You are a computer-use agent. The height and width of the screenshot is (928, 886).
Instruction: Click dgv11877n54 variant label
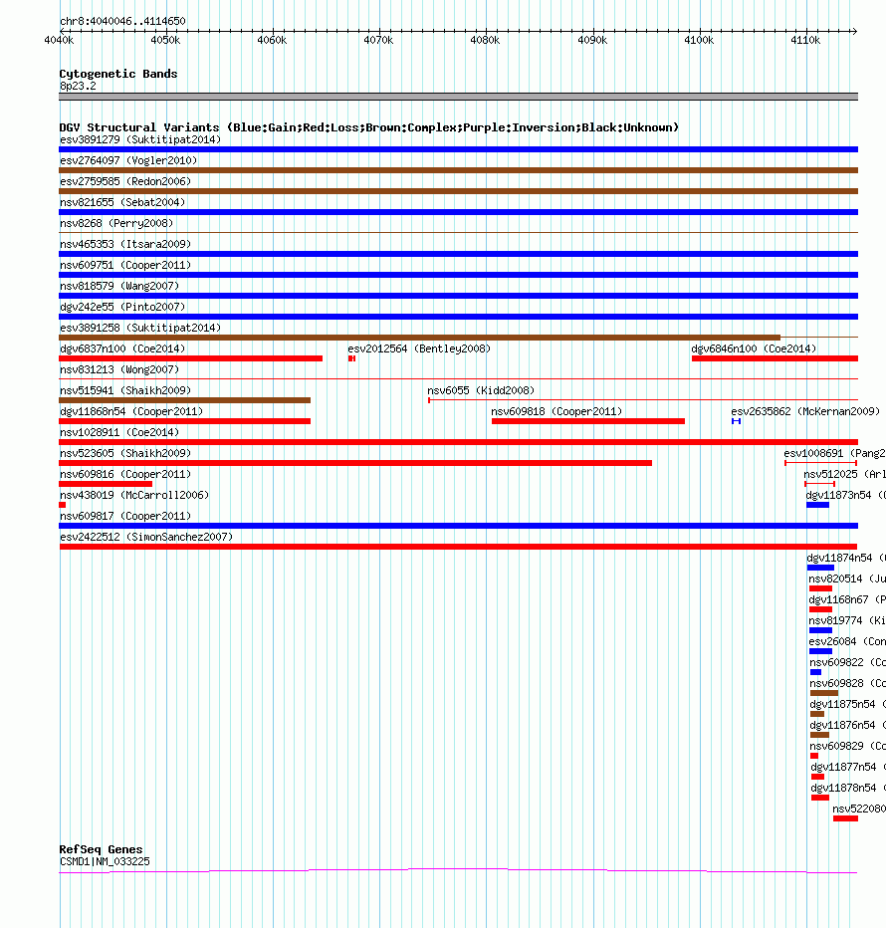(x=848, y=767)
